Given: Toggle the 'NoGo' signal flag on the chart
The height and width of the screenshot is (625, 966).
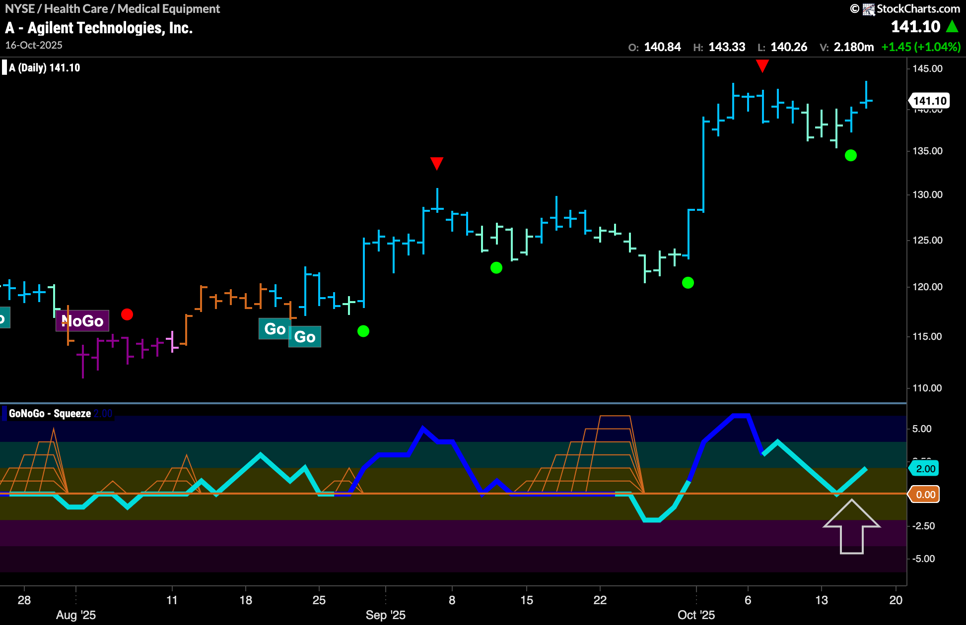Looking at the screenshot, I should tap(82, 320).
